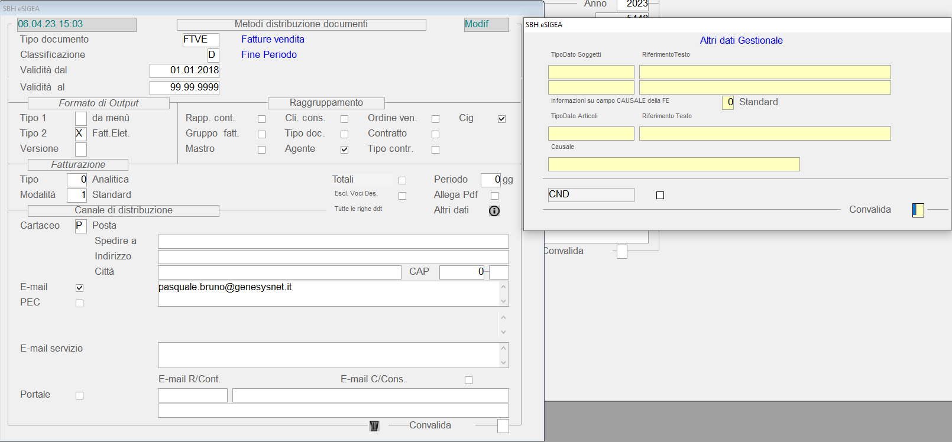
Task: Click the first TipoDato Soggetti field
Action: (x=591, y=72)
